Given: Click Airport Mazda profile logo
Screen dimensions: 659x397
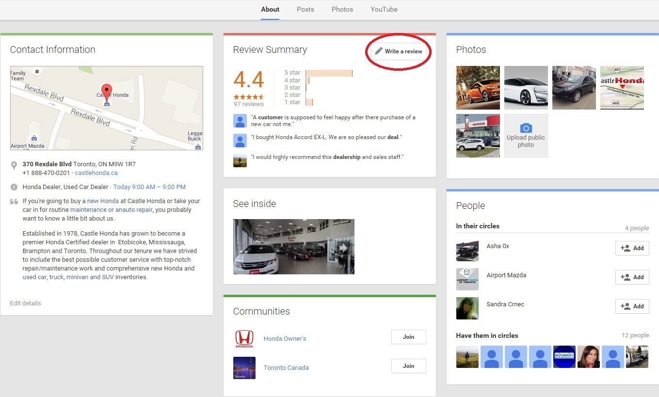Looking at the screenshot, I should pos(467,279).
